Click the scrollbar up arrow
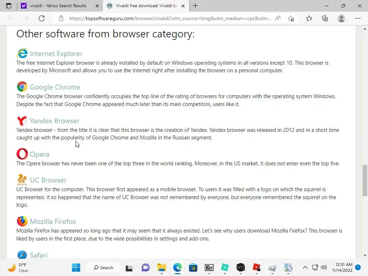This screenshot has width=368, height=276. tap(365, 29)
